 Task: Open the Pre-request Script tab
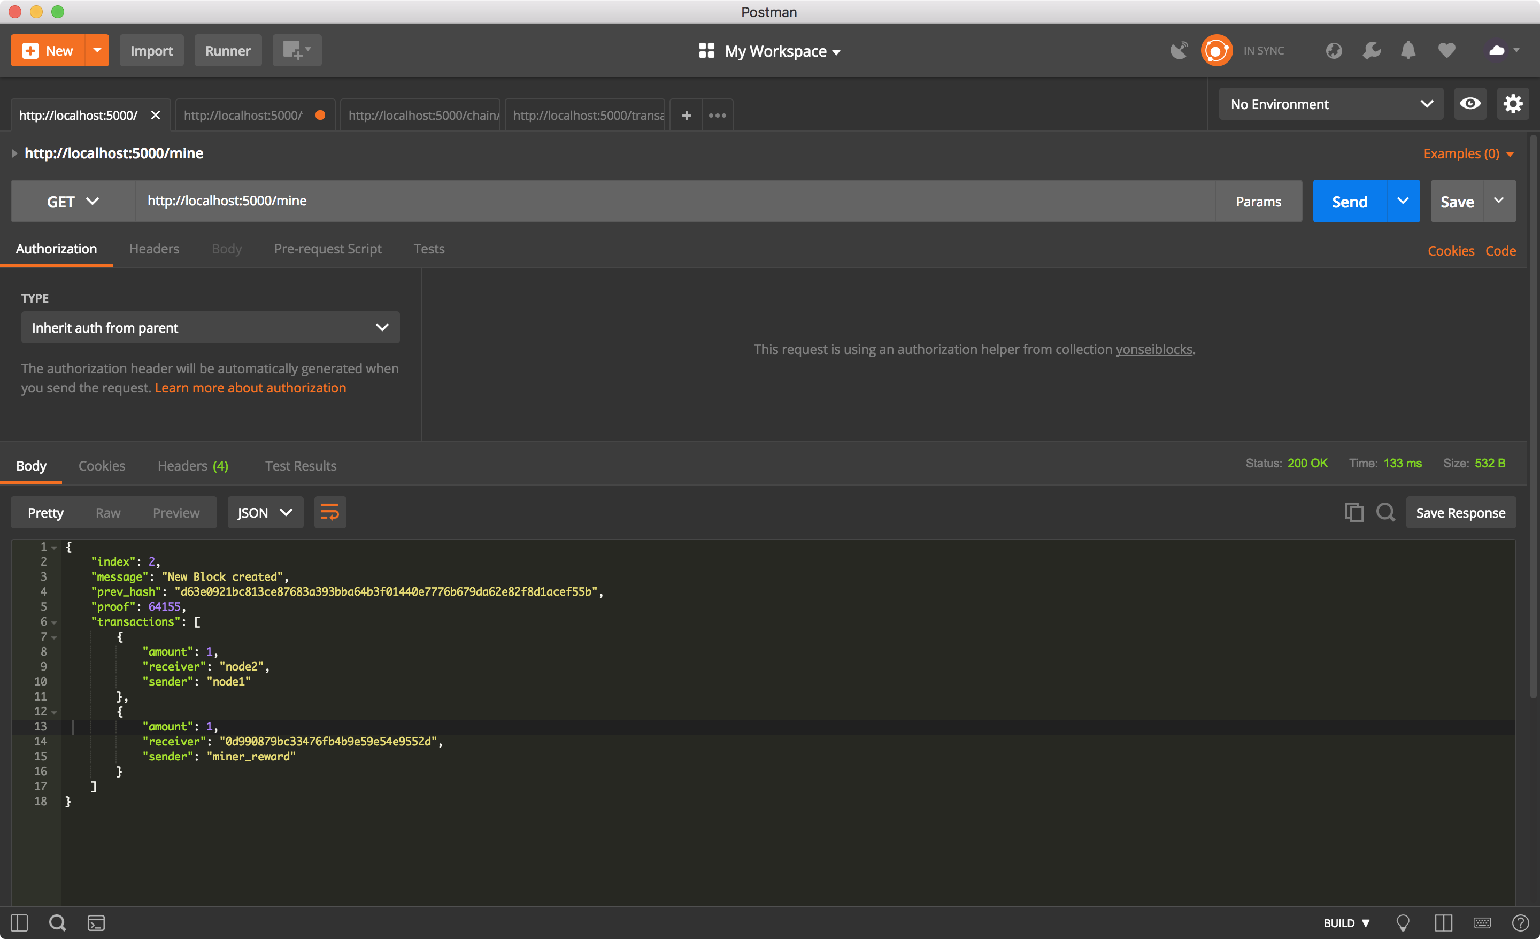327,249
